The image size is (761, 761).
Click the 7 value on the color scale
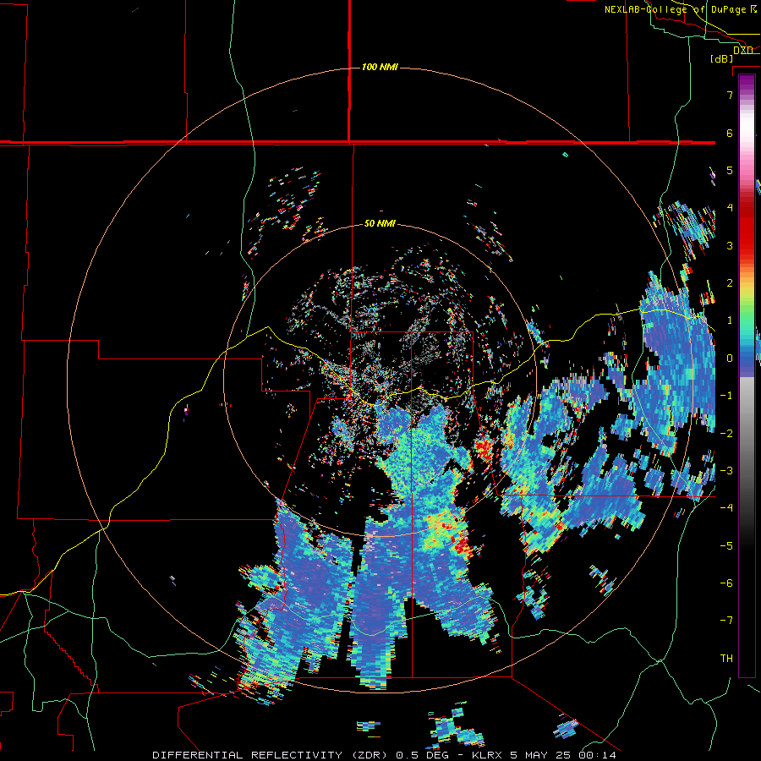pos(730,95)
